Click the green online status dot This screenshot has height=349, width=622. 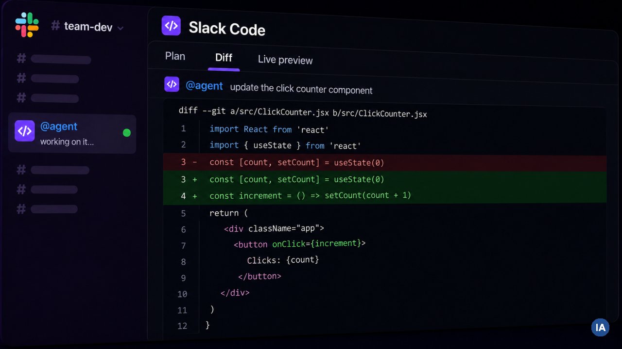pos(127,132)
